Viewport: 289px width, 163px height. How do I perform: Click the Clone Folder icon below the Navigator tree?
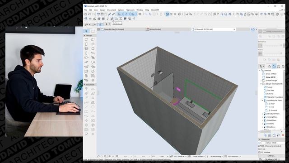pos(270,135)
